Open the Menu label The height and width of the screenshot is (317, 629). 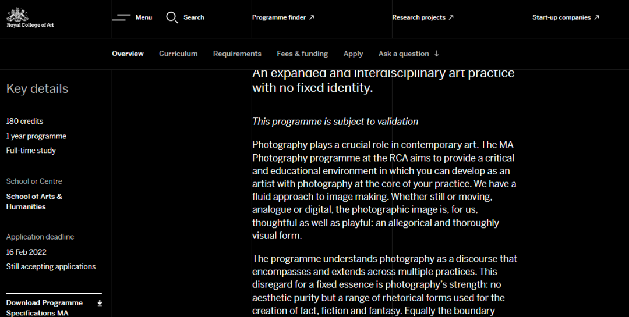[x=144, y=17]
